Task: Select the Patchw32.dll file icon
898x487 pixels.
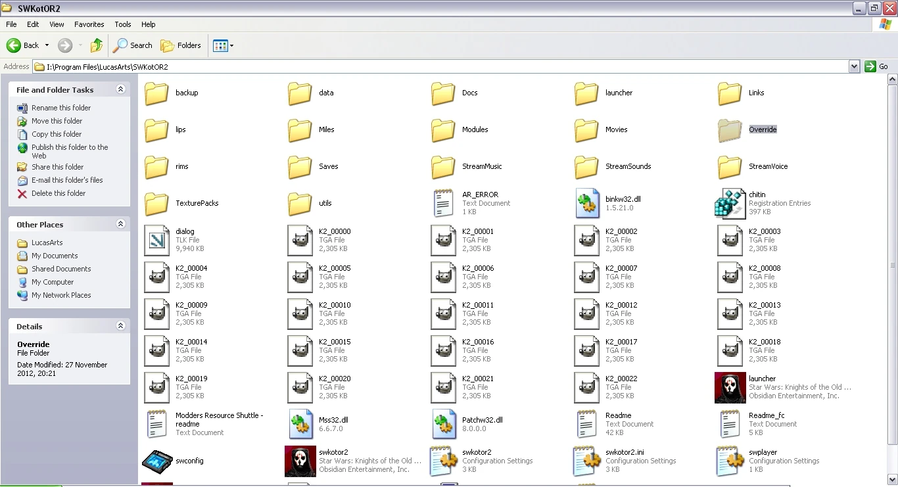Action: click(x=443, y=425)
